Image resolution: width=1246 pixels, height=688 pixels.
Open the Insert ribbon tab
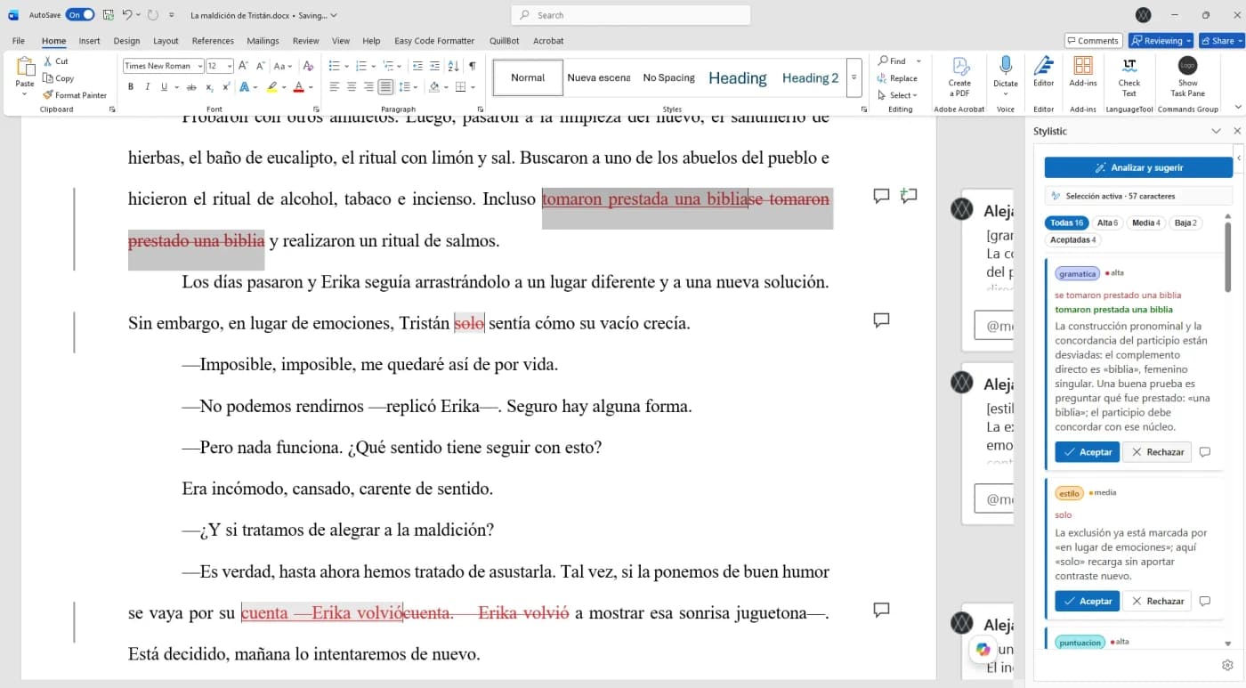tap(89, 41)
